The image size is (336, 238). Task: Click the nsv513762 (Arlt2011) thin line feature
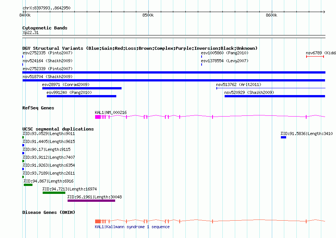click(271, 88)
